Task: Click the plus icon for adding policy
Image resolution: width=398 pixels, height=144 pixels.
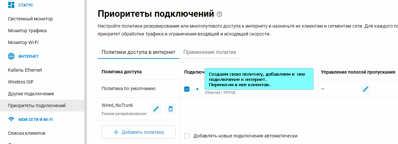Action: click(x=116, y=132)
